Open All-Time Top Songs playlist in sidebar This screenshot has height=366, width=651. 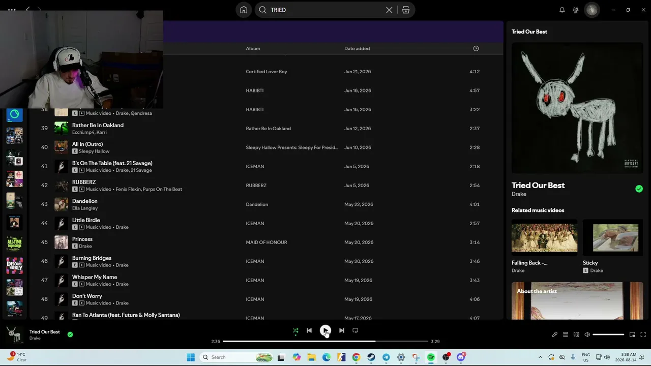click(x=14, y=243)
